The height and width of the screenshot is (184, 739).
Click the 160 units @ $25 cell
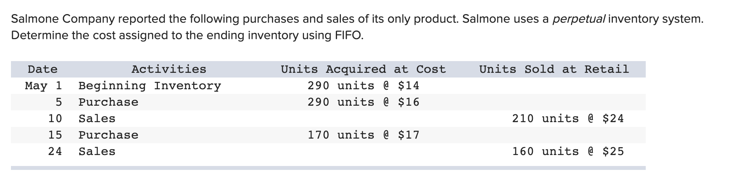[568, 152]
